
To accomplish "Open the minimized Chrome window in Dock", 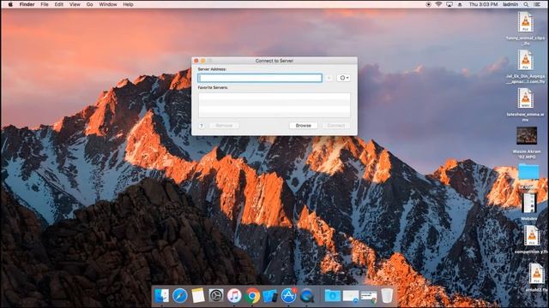I will point(369,296).
